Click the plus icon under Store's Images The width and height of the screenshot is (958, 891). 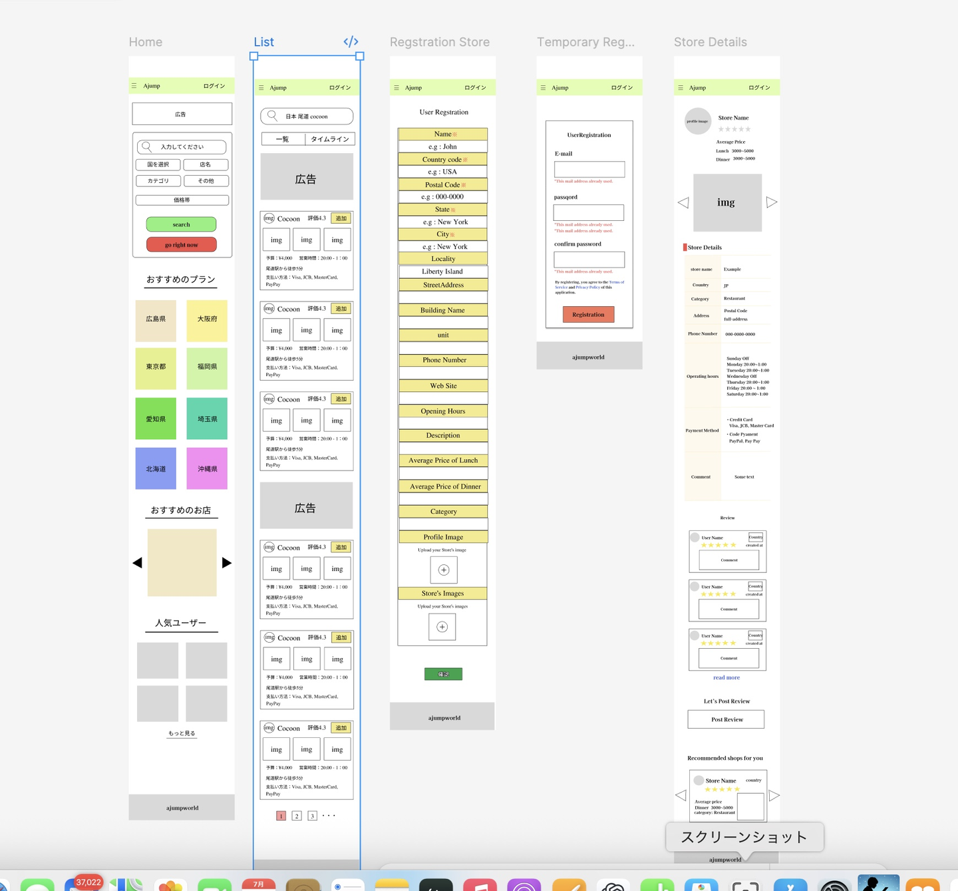tap(442, 627)
